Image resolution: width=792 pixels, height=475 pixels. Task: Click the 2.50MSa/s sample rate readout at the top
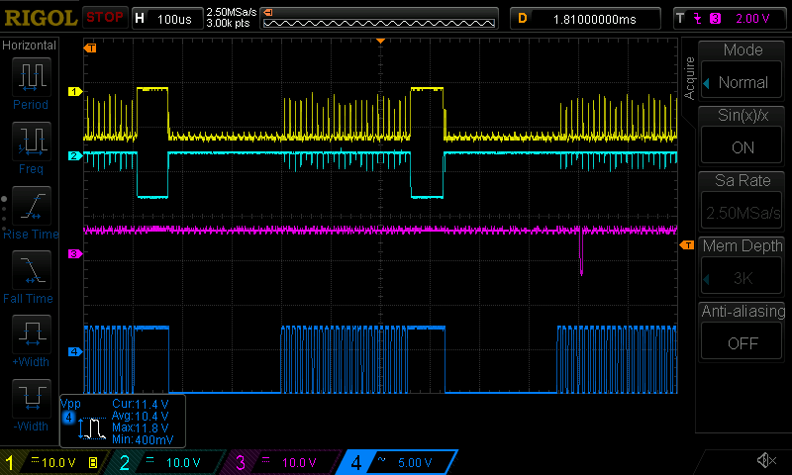[232, 12]
